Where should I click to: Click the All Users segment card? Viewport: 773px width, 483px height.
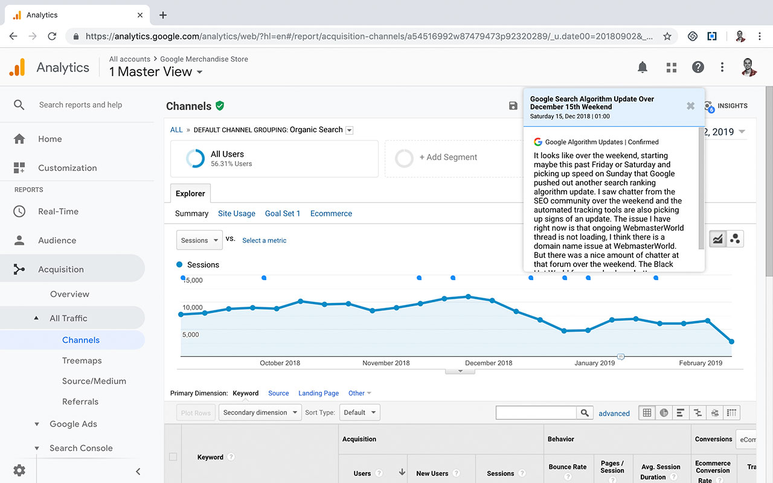pyautogui.click(x=274, y=158)
